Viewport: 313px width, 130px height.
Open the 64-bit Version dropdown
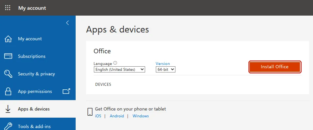pos(166,70)
